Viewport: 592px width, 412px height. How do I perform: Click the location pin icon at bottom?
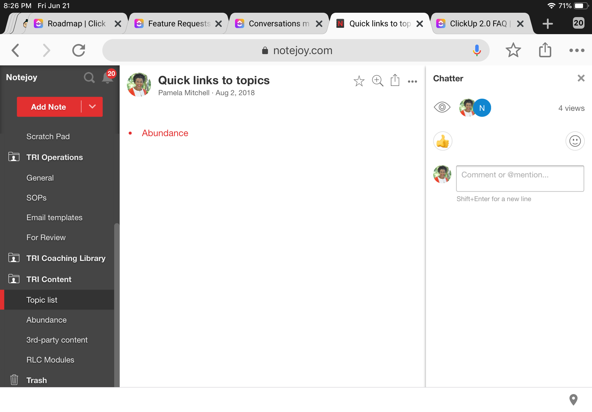pos(573,400)
